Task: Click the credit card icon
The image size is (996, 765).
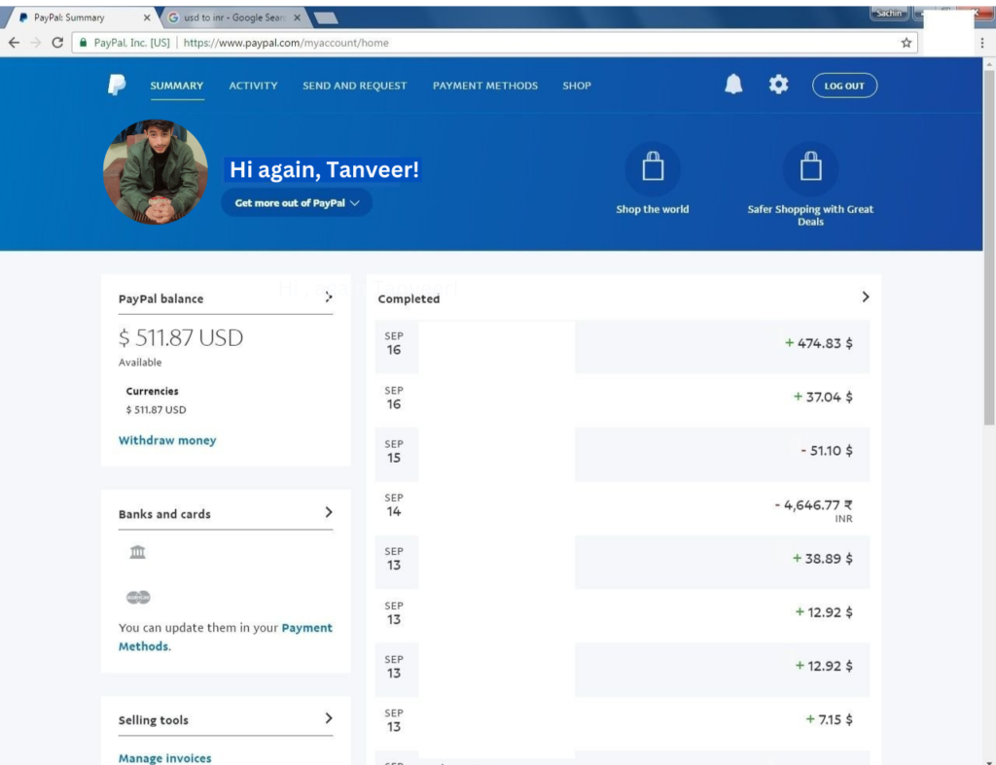Action: click(x=138, y=597)
